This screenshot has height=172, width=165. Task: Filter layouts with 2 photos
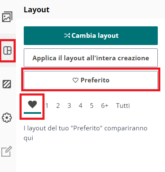pyautogui.click(x=58, y=106)
